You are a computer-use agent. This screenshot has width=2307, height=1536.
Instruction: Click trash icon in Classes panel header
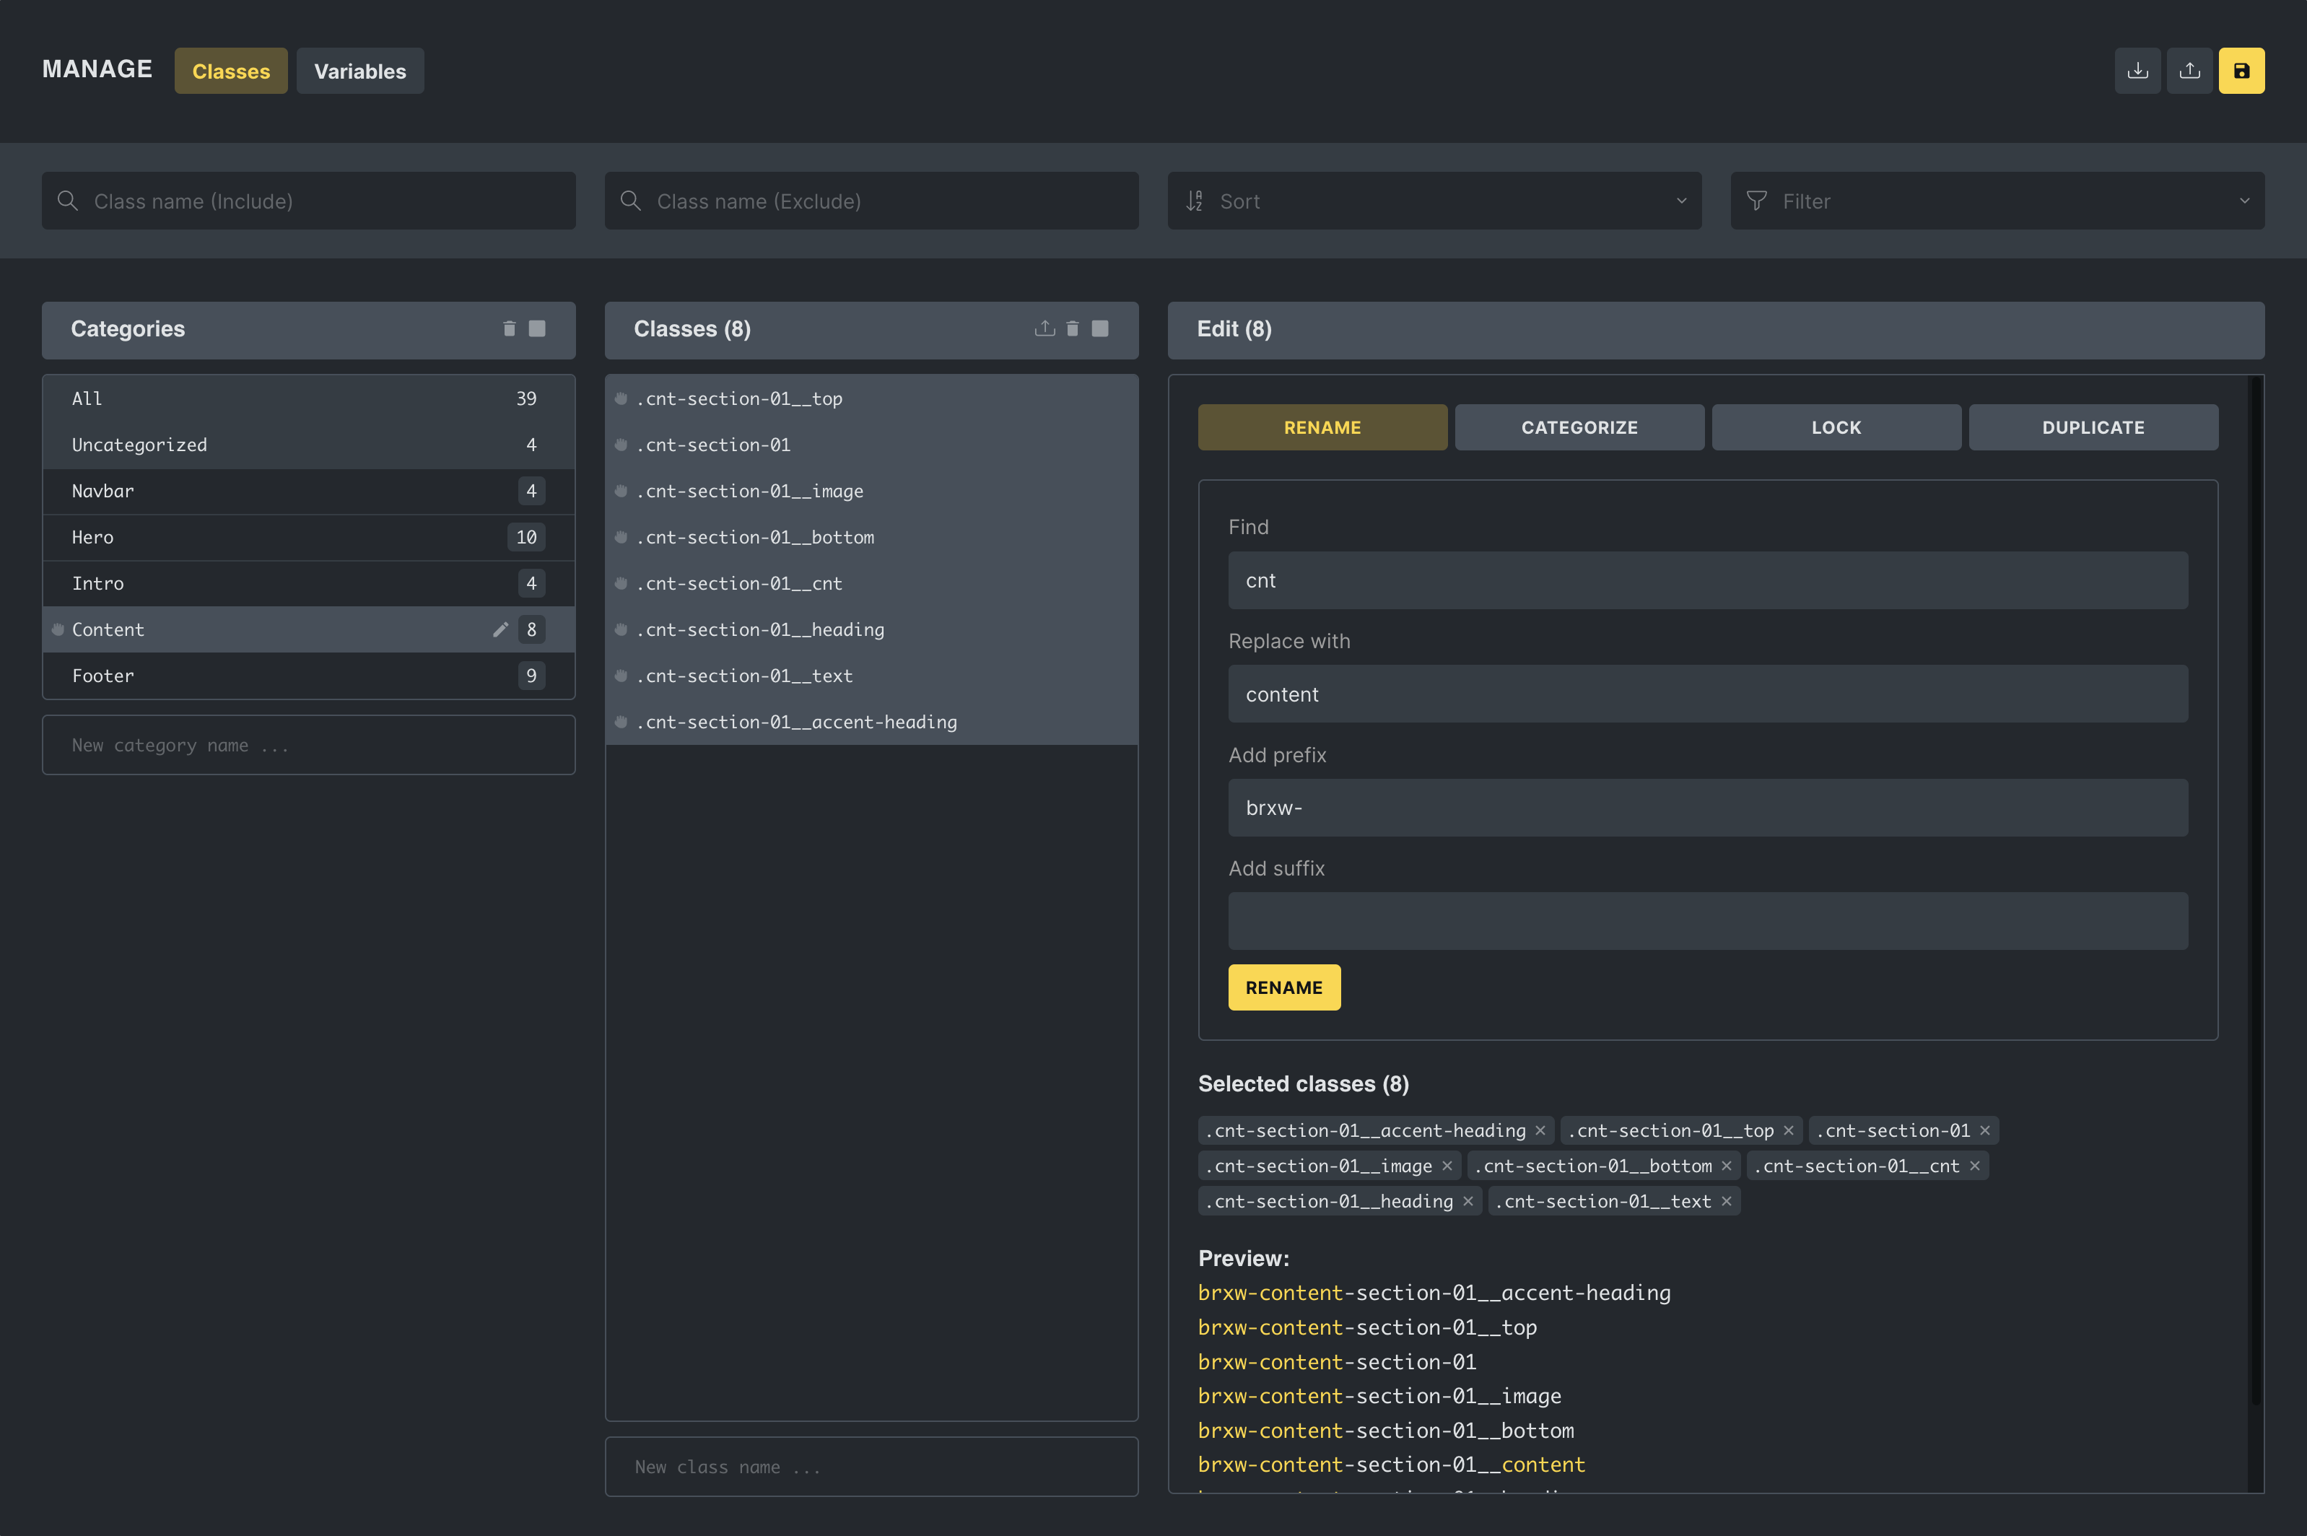(x=1073, y=329)
